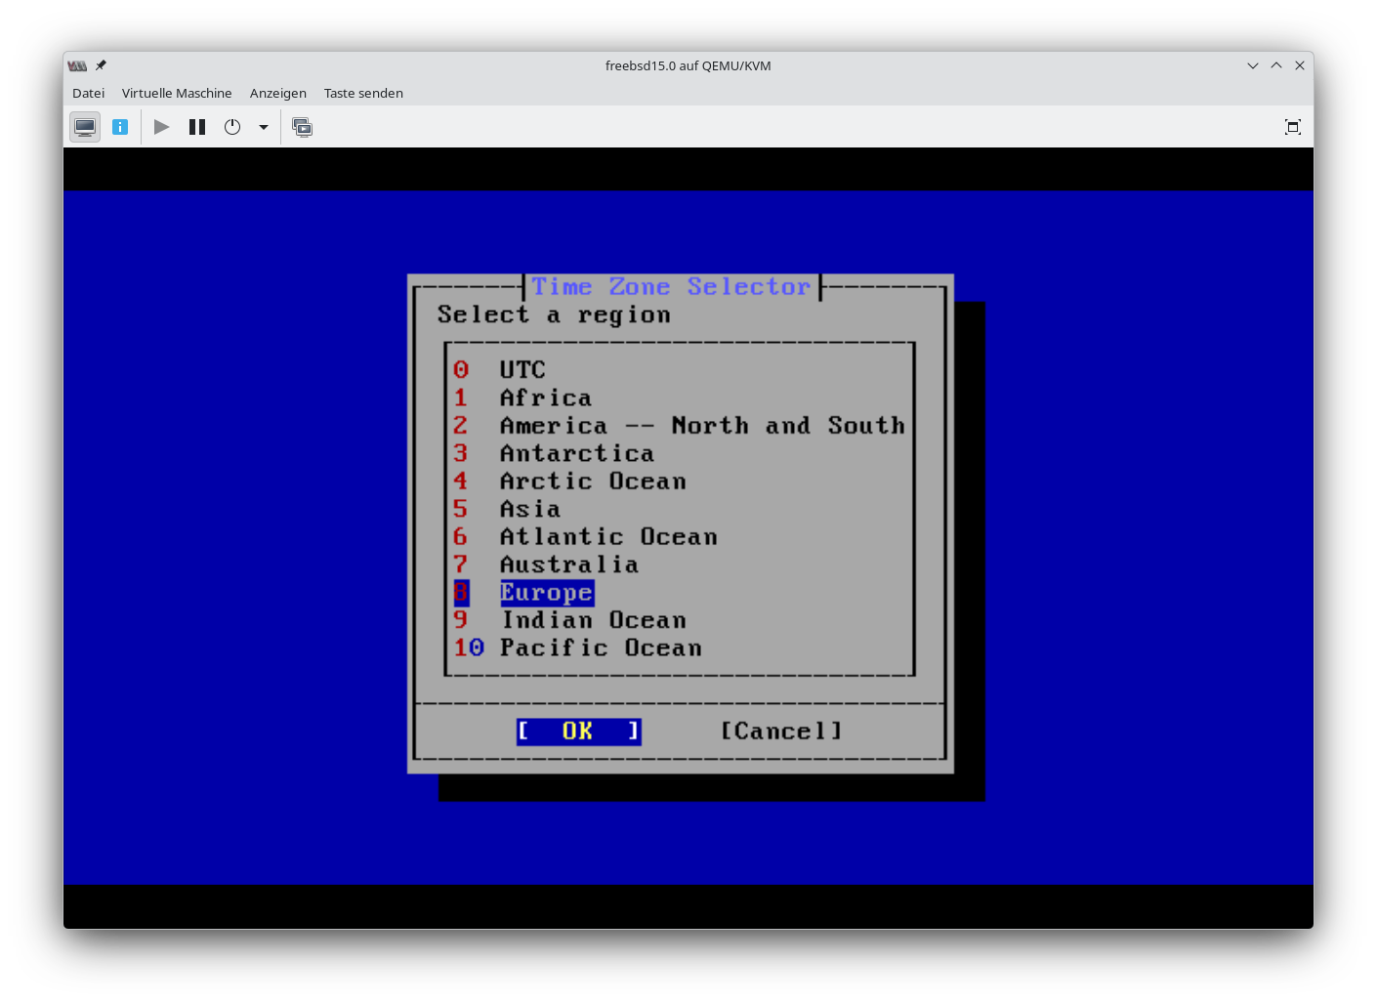Pause the virtual machine
The width and height of the screenshot is (1377, 1004).
197,127
